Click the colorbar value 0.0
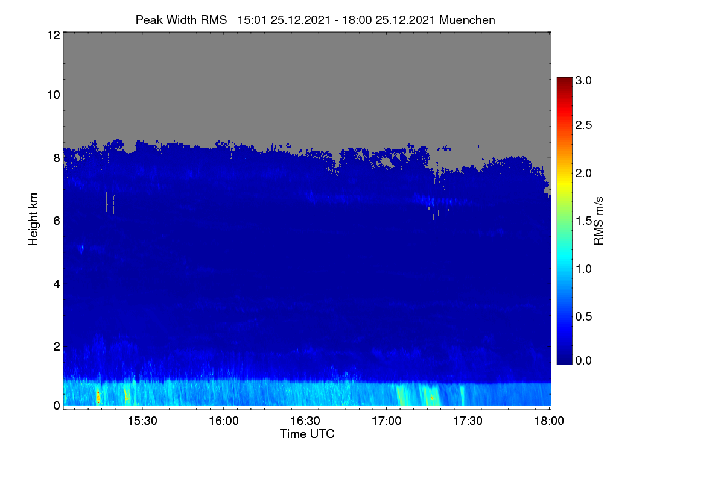The height and width of the screenshot is (482, 724). (x=583, y=360)
